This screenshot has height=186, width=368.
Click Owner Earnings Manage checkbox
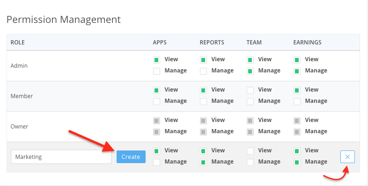297,132
